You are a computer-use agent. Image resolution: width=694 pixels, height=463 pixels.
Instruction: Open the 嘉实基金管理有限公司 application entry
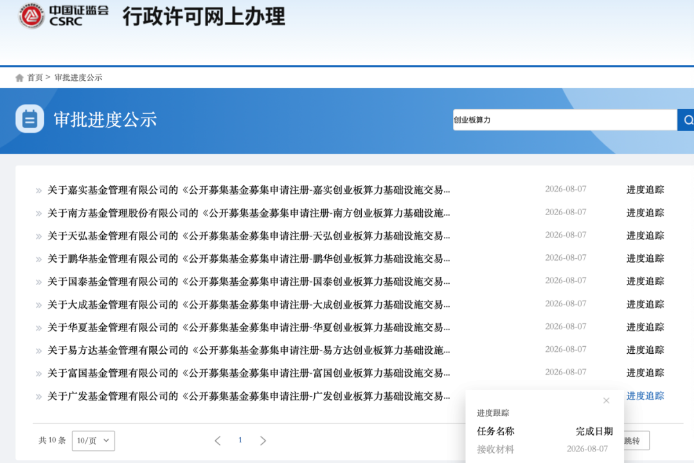[x=249, y=190]
